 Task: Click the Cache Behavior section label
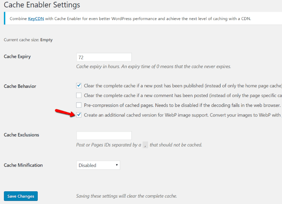(20, 86)
